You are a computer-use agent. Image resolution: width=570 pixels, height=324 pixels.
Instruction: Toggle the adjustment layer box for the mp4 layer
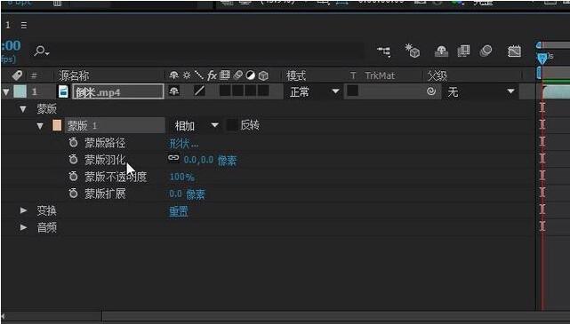[x=251, y=91]
